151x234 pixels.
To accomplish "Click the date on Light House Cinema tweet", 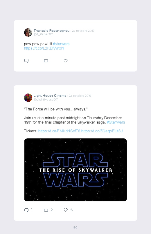I will click(x=80, y=96).
